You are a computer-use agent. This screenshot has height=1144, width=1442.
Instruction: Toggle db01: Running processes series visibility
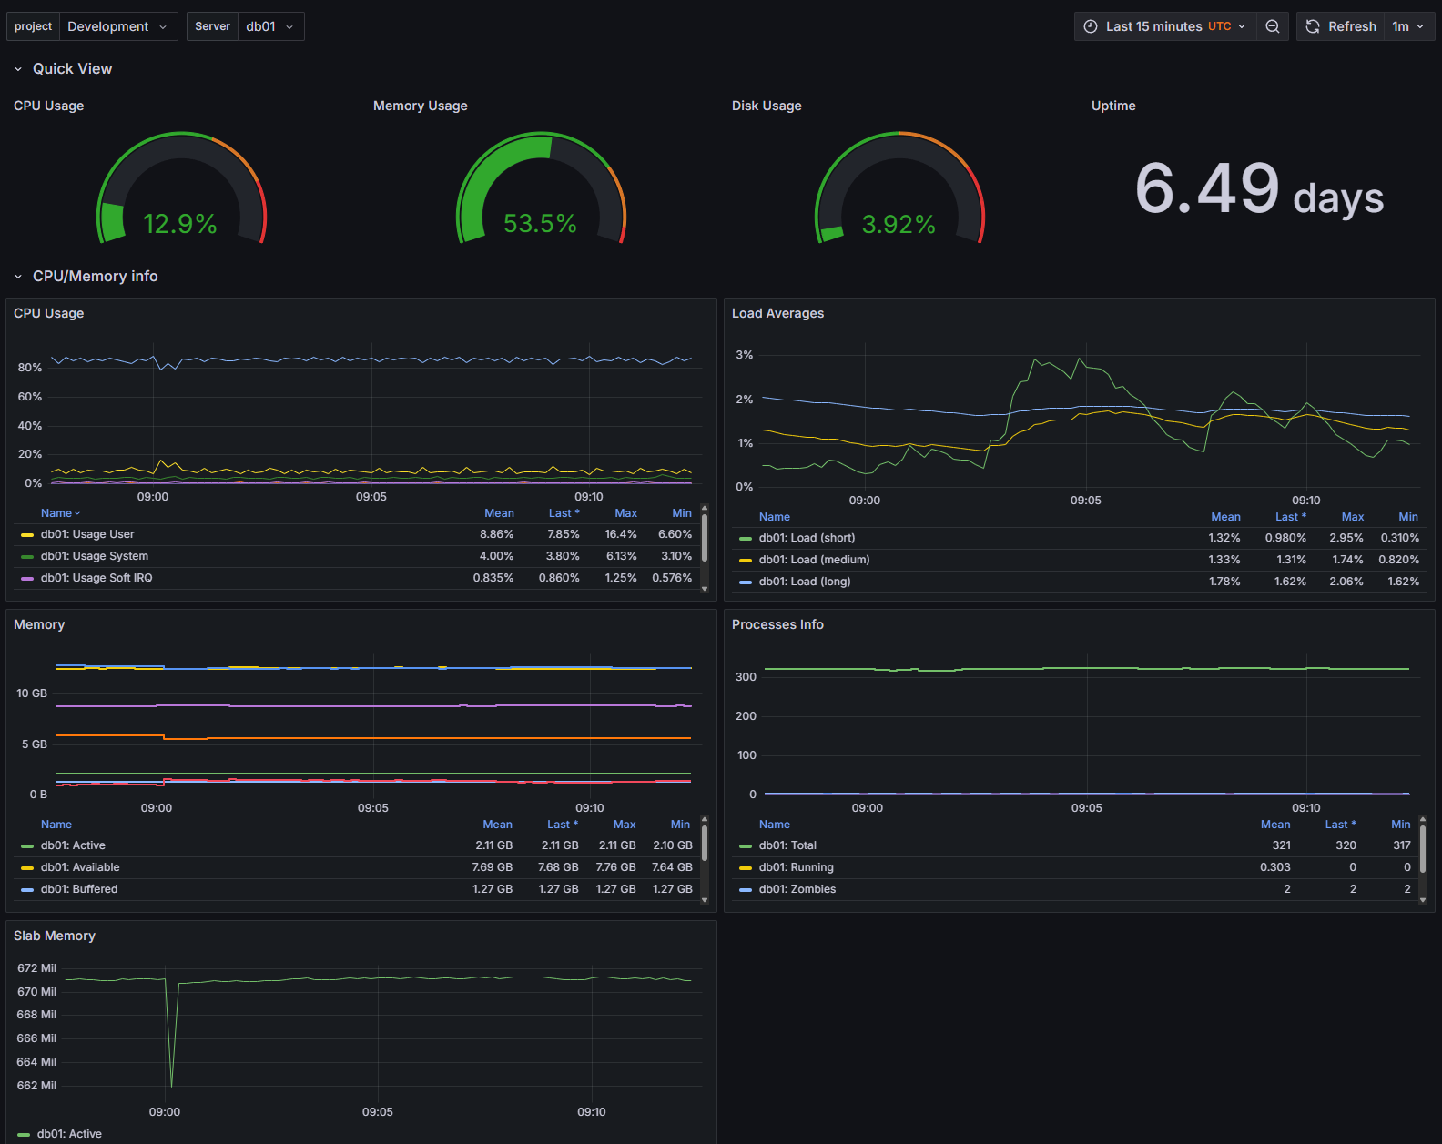click(x=797, y=867)
